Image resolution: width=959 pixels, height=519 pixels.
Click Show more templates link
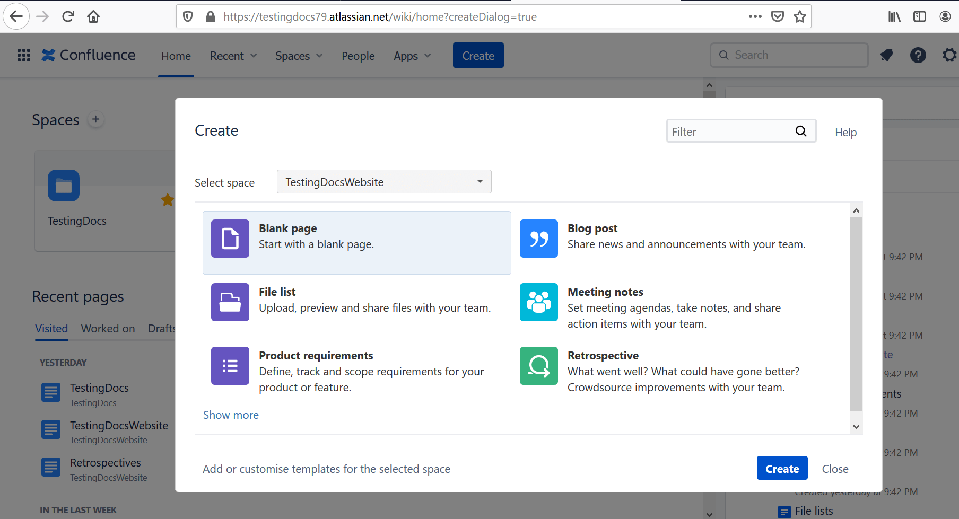pos(231,415)
